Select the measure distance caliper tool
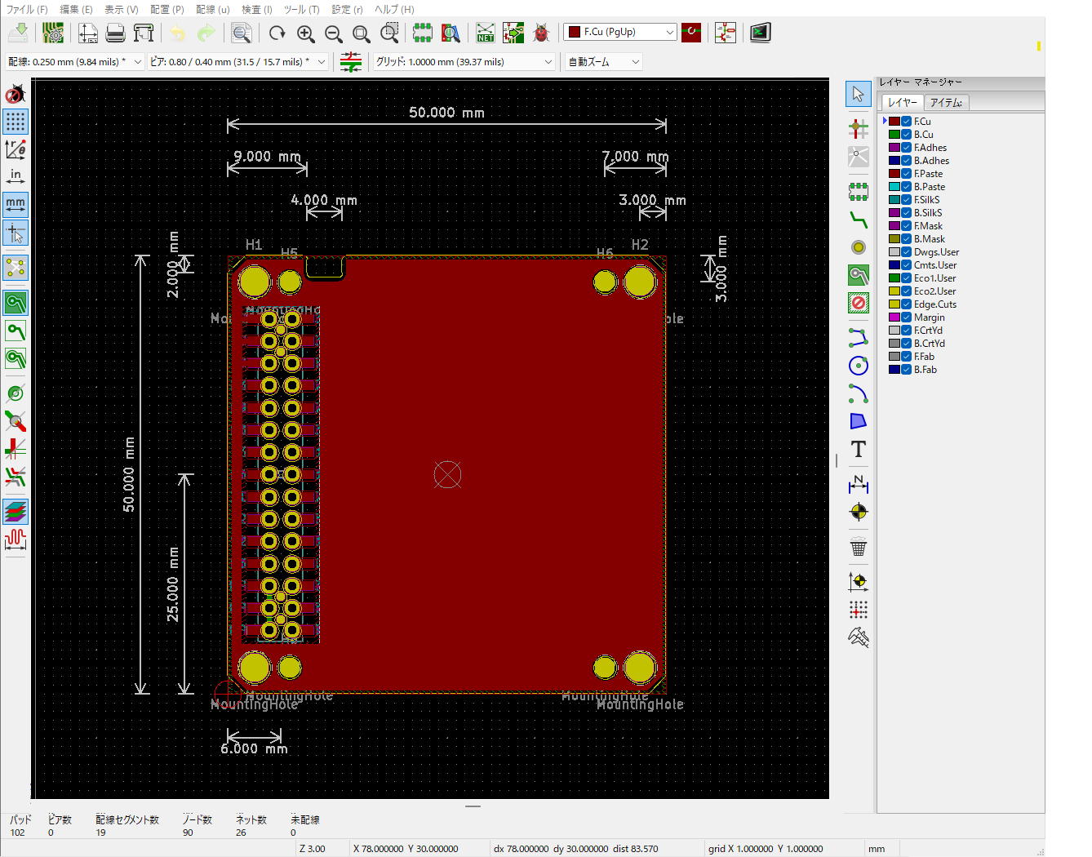This screenshot has width=1092, height=857. tap(858, 637)
